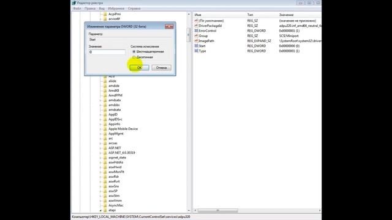This screenshot has height=220, width=392.
Task: Click the Group value icon
Action: (196, 36)
